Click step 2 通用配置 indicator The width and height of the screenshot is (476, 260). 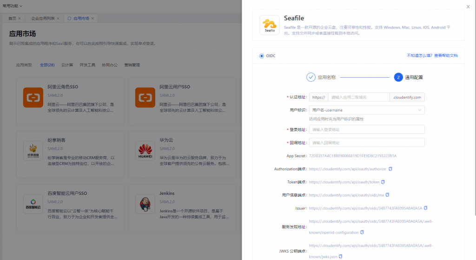click(x=398, y=78)
